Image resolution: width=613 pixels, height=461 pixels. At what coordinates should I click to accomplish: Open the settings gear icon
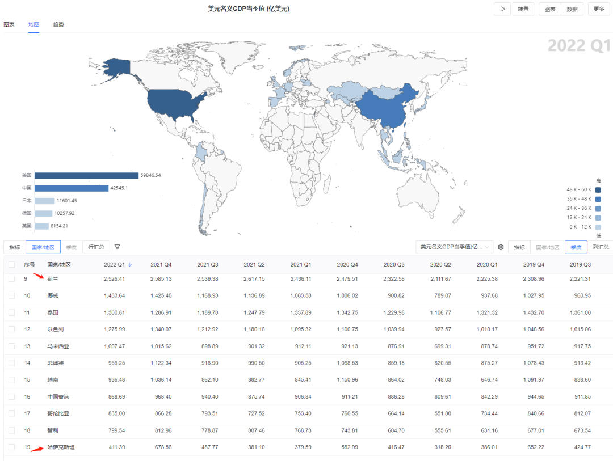click(x=501, y=247)
